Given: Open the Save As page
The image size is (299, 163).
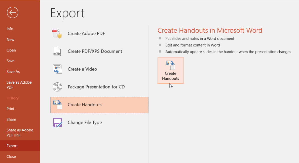Looking at the screenshot, I should coord(20,72).
